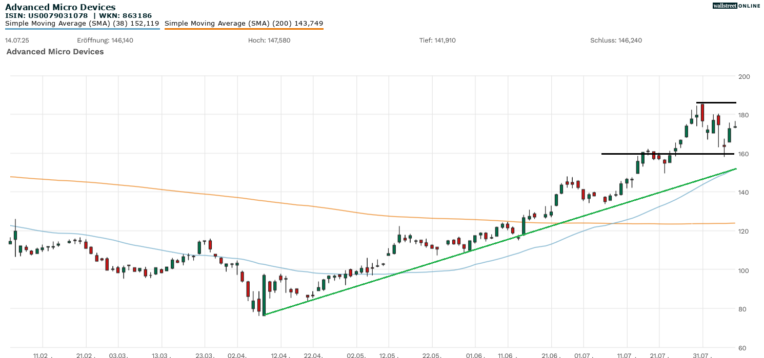This screenshot has height=358, width=764.
Task: Click the tall green candle at April low
Action: coord(264,294)
